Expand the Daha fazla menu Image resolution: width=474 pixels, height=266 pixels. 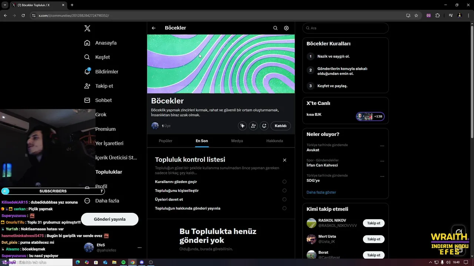[x=101, y=201]
